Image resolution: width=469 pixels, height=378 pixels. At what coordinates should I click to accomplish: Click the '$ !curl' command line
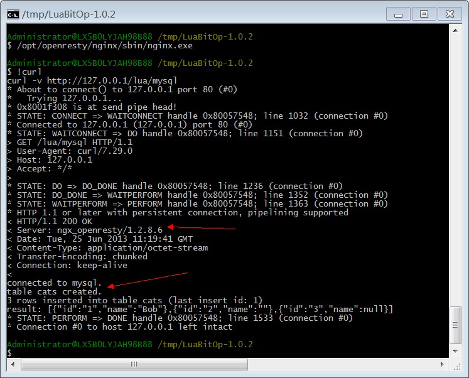[24, 72]
